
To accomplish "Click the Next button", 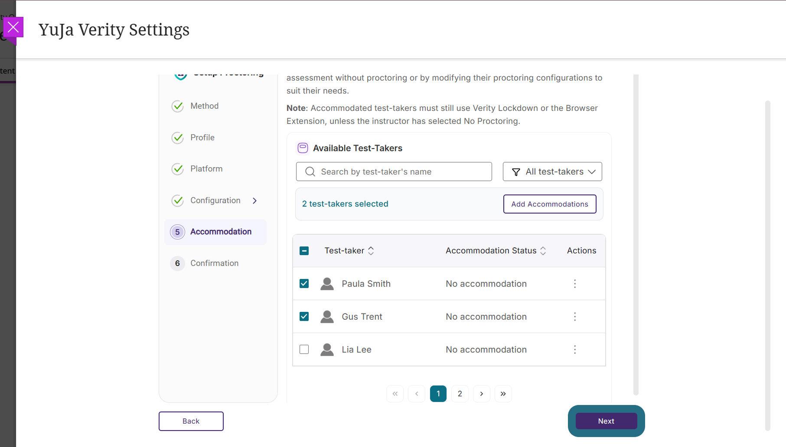I will (x=606, y=421).
